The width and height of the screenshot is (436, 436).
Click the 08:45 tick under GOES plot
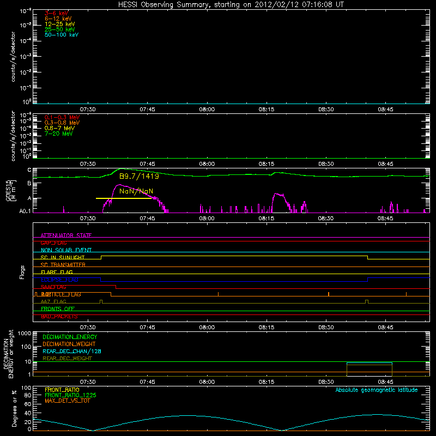(385, 219)
